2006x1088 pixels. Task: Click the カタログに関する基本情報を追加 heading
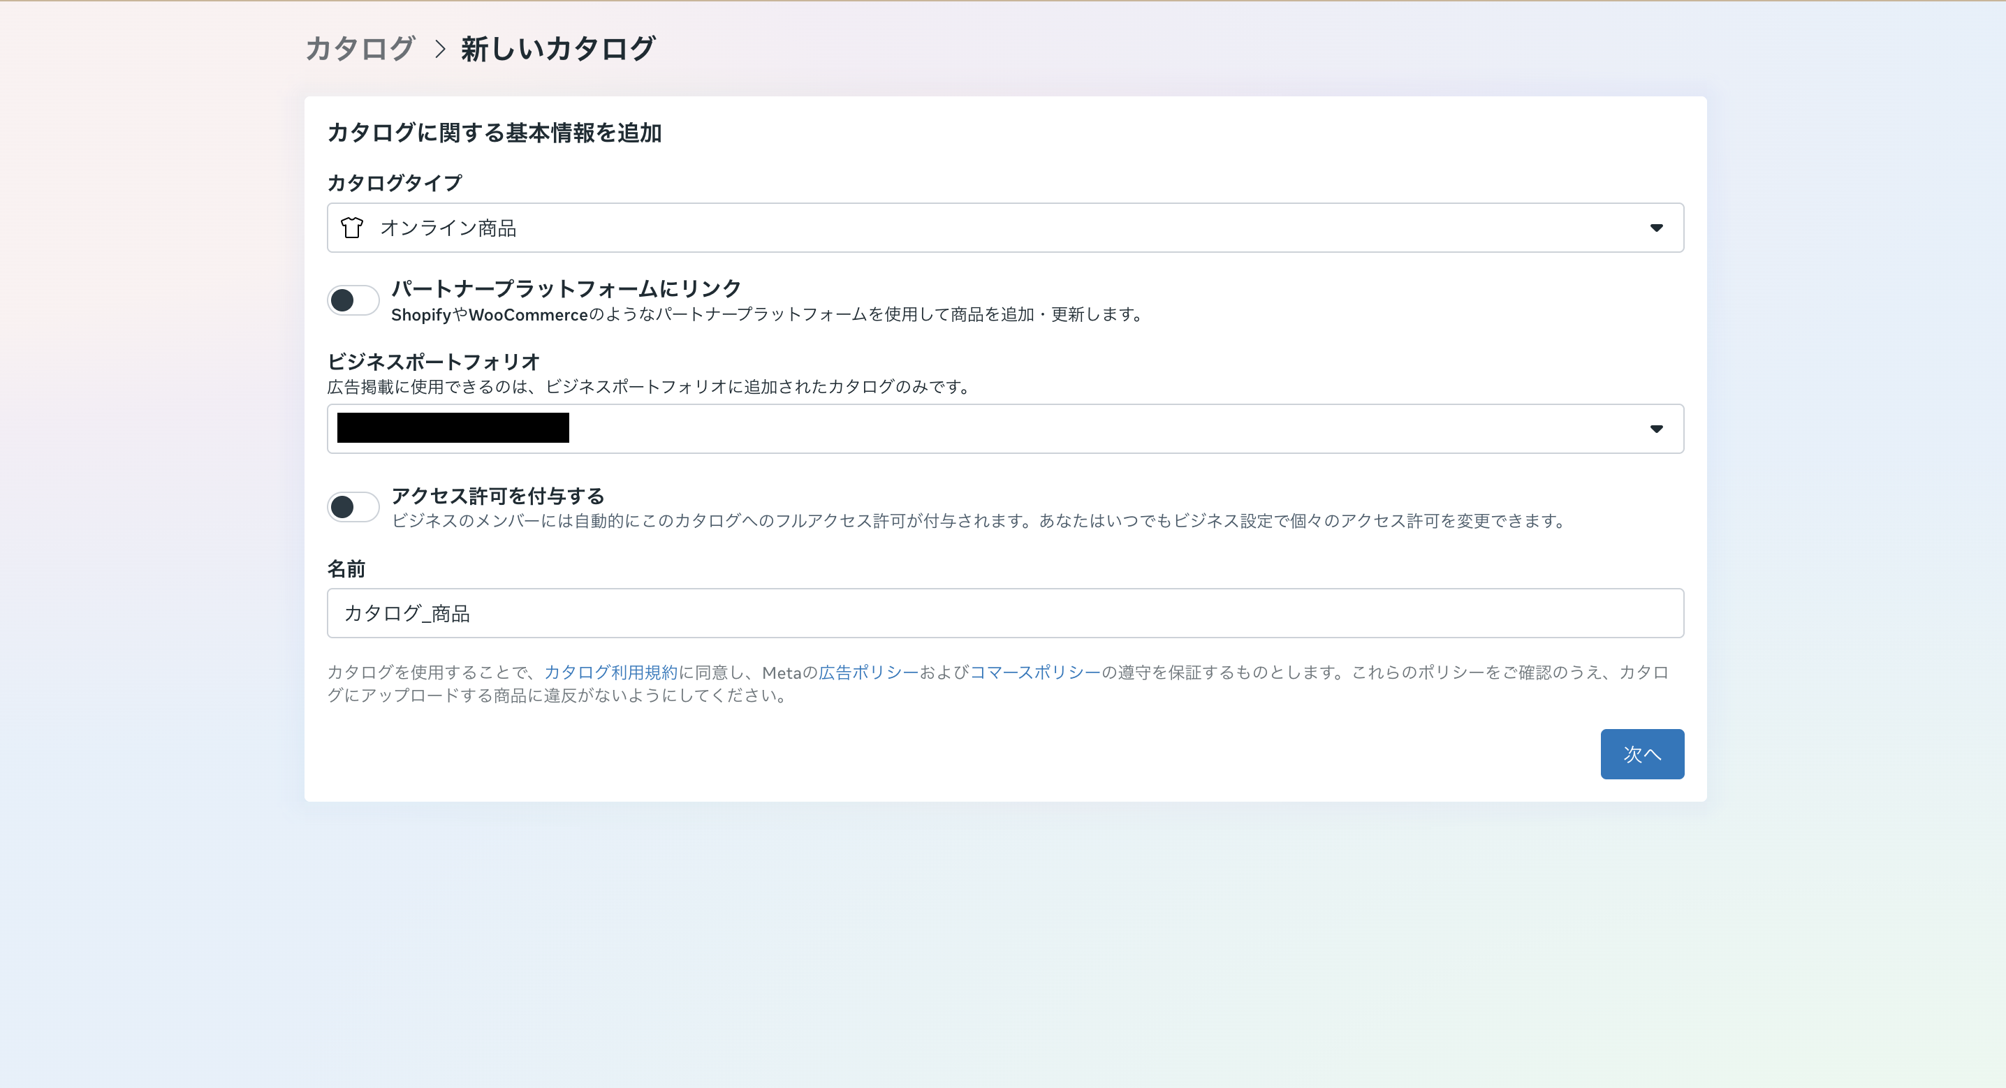coord(495,133)
